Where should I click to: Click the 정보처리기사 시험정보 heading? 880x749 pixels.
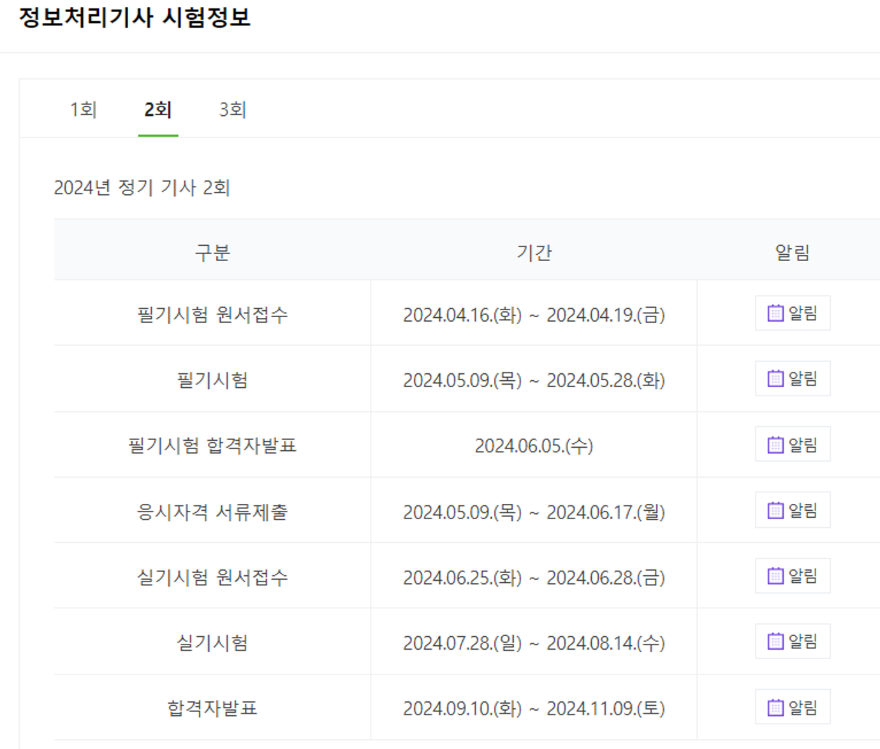click(135, 17)
